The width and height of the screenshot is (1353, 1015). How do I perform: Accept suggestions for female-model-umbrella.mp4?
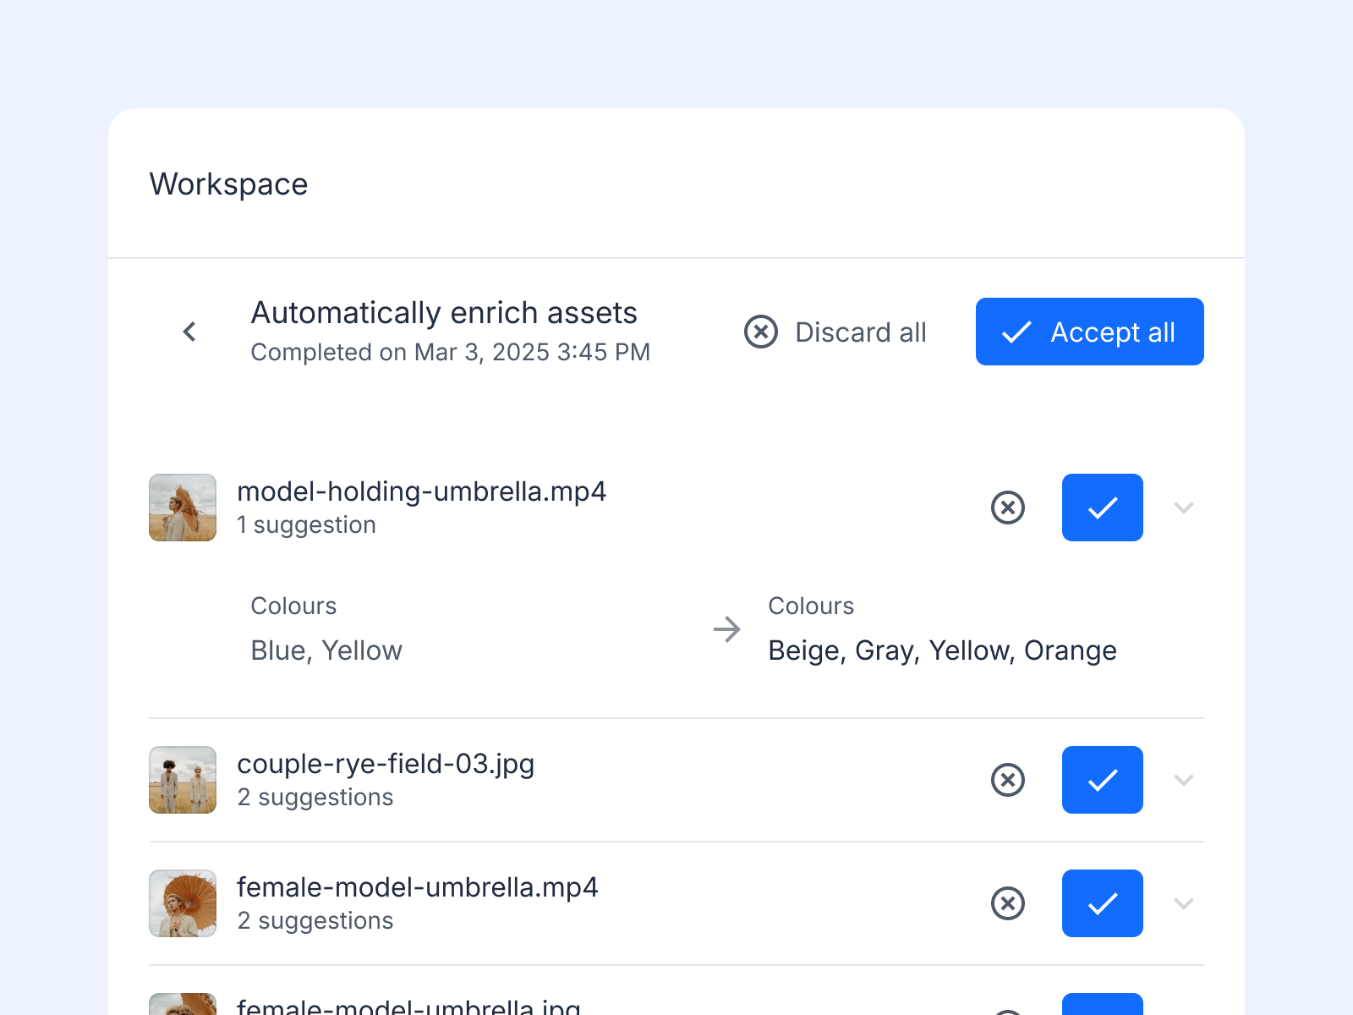click(x=1103, y=903)
